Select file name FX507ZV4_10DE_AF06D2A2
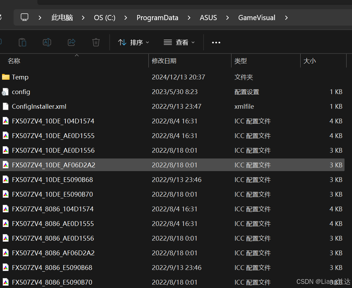This screenshot has height=288, width=352. point(53,165)
